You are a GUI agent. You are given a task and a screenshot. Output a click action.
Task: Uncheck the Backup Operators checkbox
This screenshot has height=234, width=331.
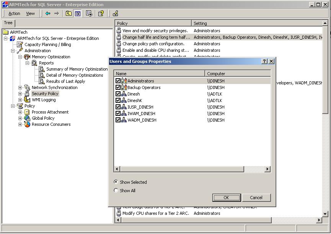pos(118,87)
